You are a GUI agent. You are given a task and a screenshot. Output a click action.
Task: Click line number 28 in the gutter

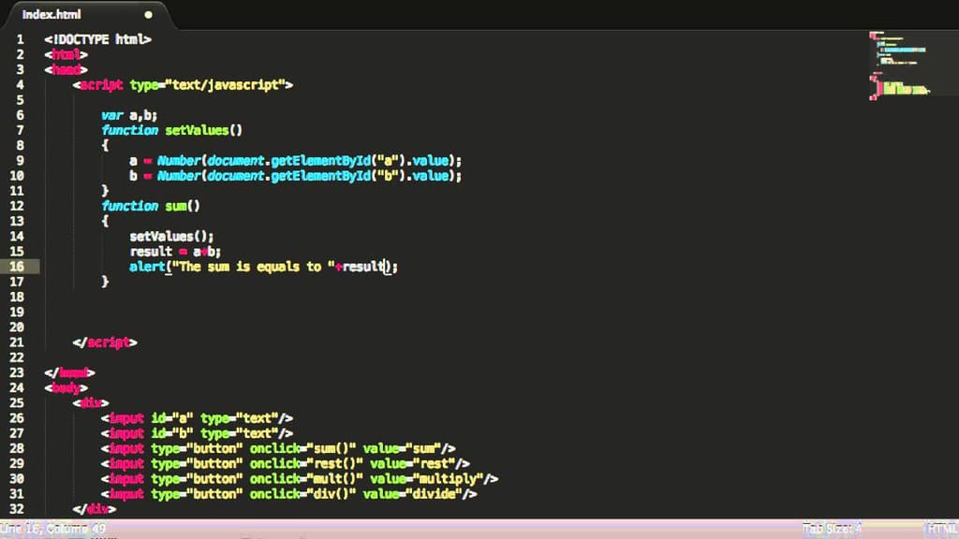pyautogui.click(x=17, y=448)
